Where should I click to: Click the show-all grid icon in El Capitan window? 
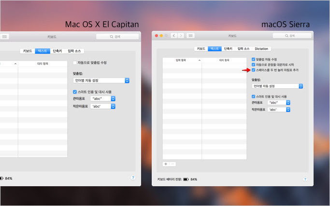click(x=4, y=37)
